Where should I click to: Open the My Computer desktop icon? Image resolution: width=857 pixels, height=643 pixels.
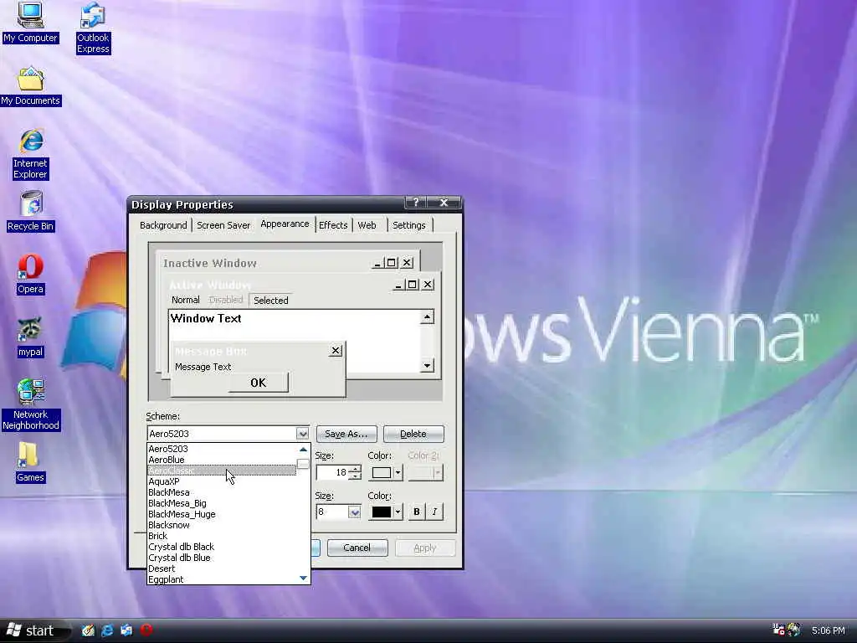click(30, 23)
